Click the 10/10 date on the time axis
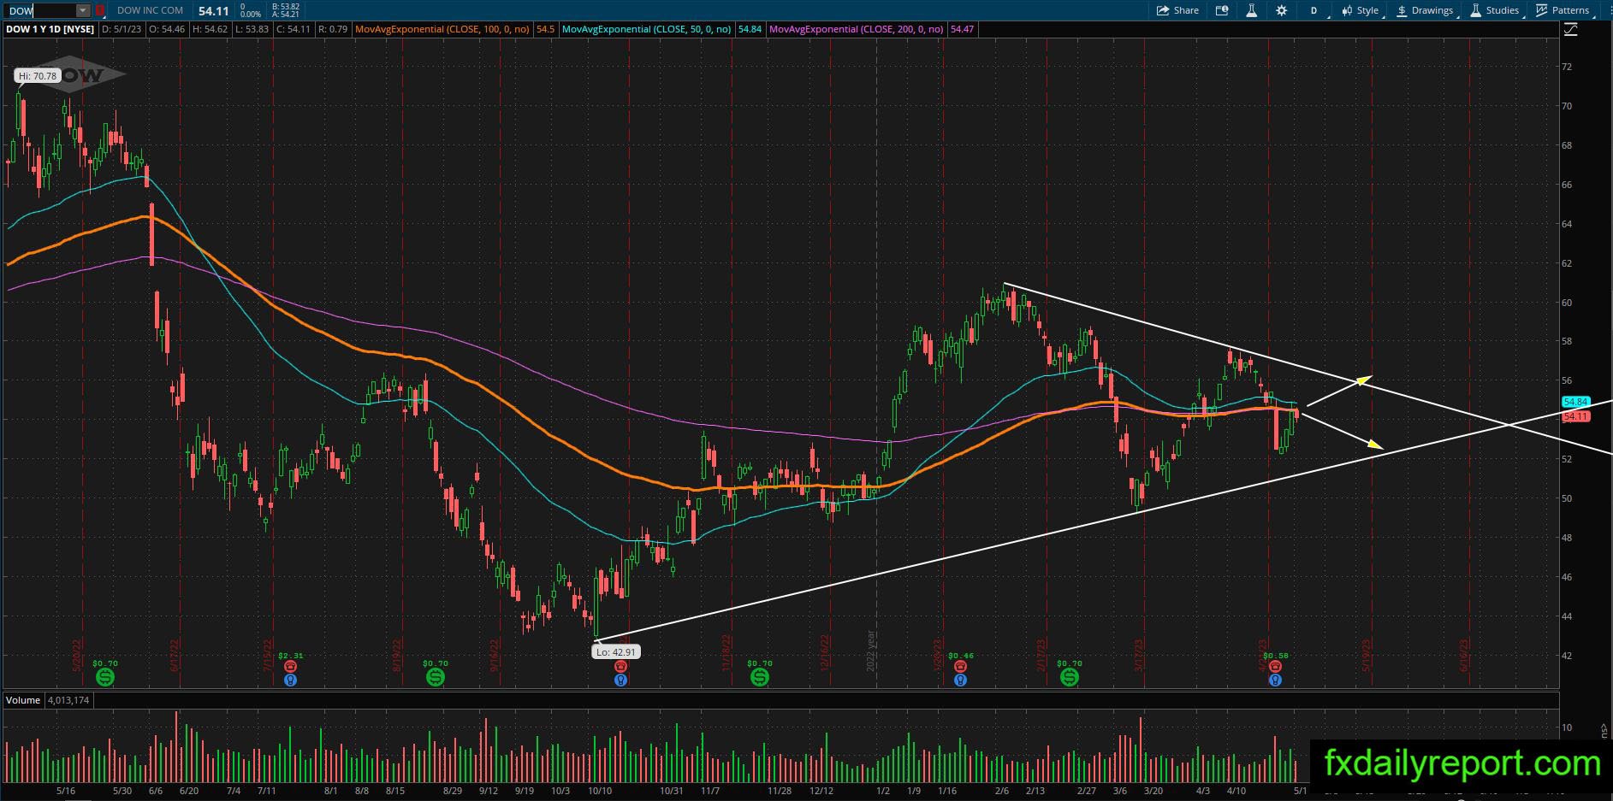1613x801 pixels. pyautogui.click(x=600, y=791)
